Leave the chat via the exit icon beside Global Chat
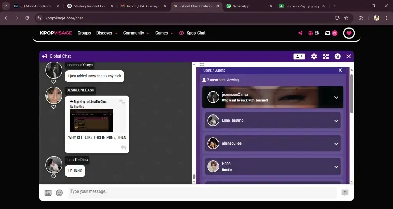This screenshot has width=393, height=209. click(x=45, y=56)
